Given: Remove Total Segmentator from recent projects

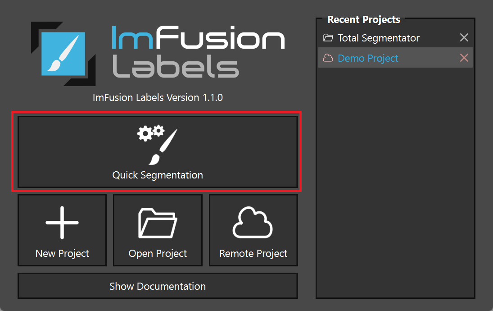Looking at the screenshot, I should click(464, 38).
